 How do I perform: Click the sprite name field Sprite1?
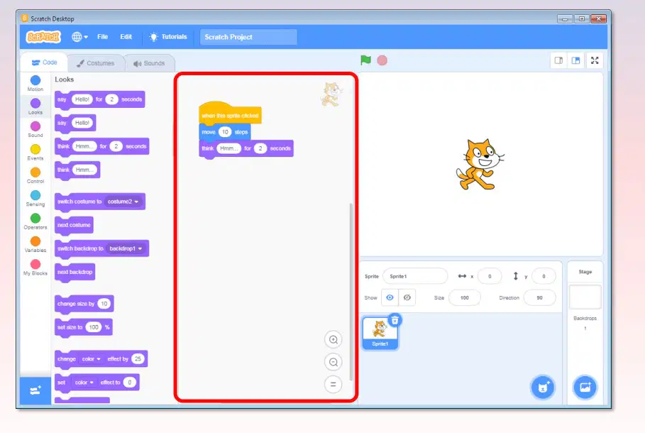tap(415, 276)
